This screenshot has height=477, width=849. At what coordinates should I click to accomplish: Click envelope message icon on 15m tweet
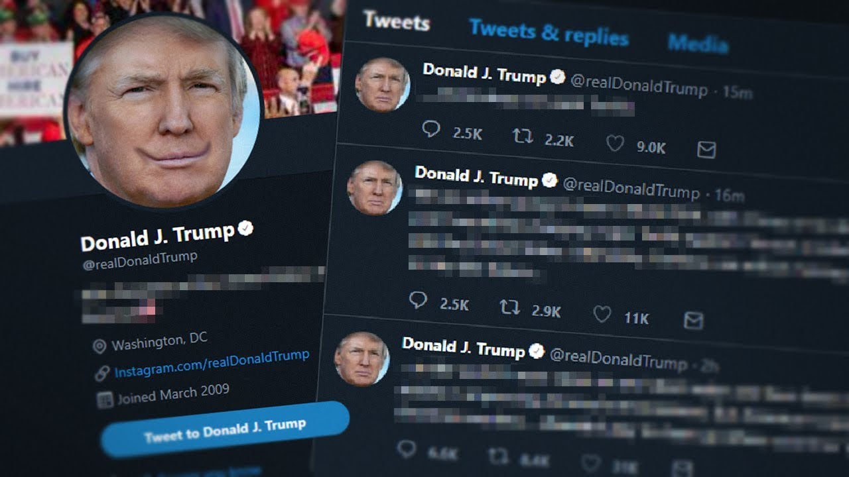click(x=706, y=150)
